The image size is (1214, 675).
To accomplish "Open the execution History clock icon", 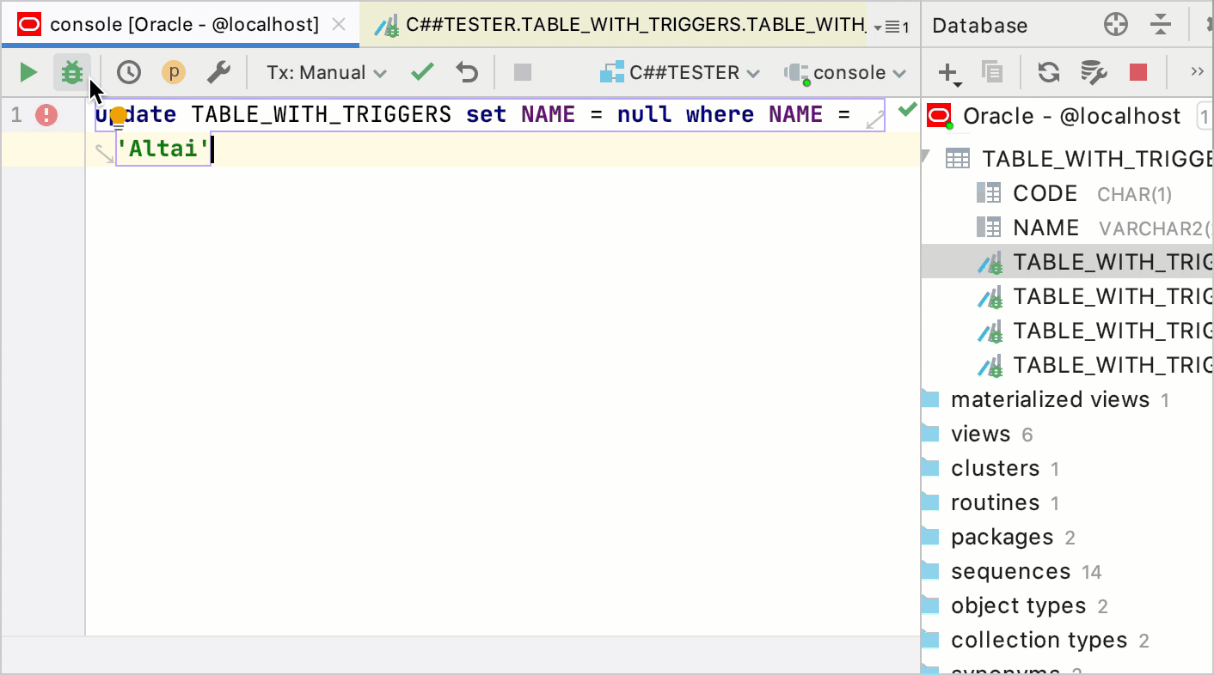I will click(x=128, y=72).
